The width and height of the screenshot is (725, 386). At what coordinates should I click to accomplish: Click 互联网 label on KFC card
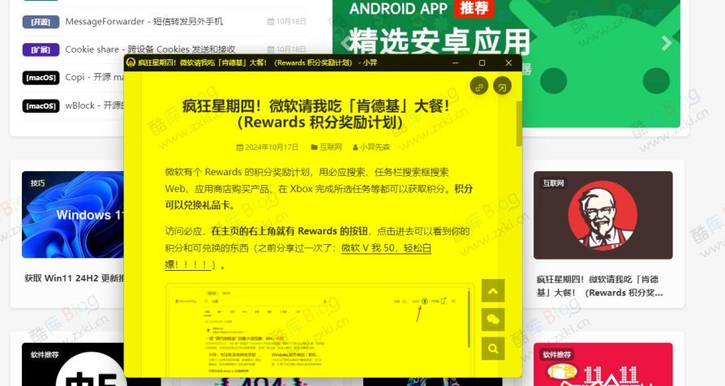click(553, 183)
